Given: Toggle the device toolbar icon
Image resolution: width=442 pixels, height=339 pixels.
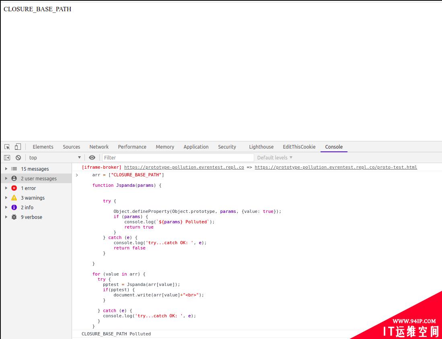Looking at the screenshot, I should pyautogui.click(x=18, y=147).
